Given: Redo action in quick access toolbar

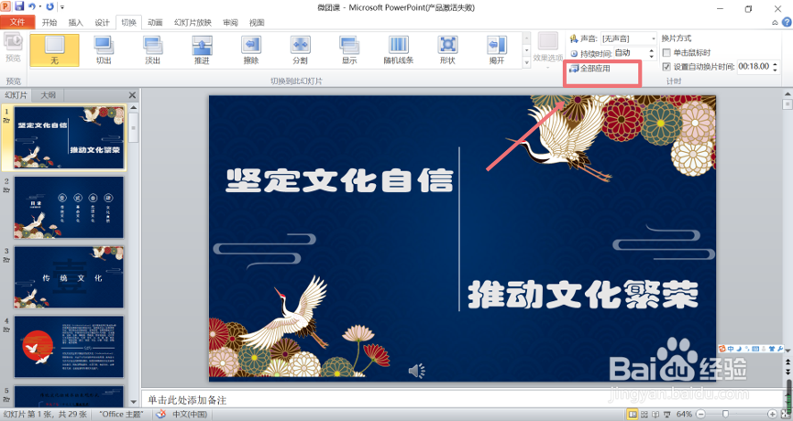Looking at the screenshot, I should click(50, 6).
